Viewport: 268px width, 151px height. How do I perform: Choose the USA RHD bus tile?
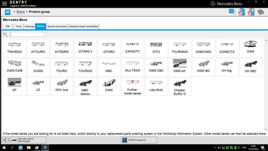click(156, 86)
